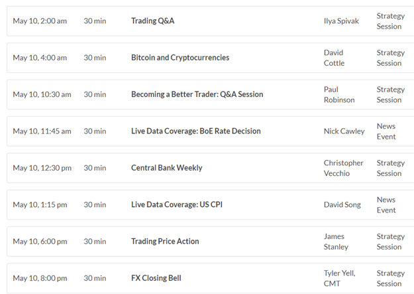Select presenter Ilya Spivak
The height and width of the screenshot is (294, 414).
[x=341, y=21]
